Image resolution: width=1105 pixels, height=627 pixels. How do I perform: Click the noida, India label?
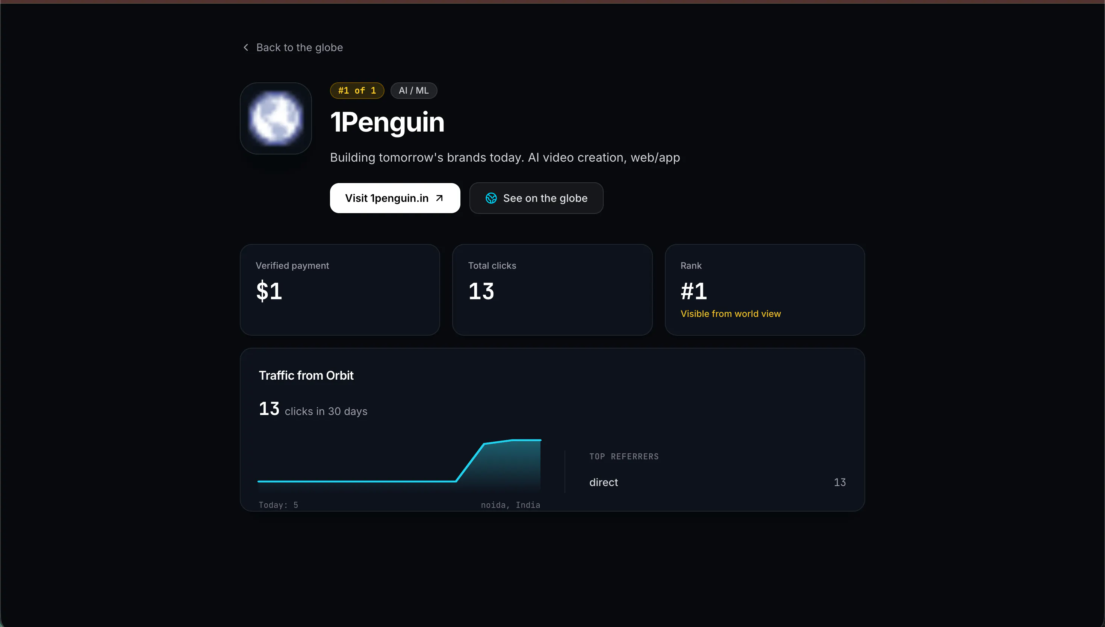click(510, 505)
